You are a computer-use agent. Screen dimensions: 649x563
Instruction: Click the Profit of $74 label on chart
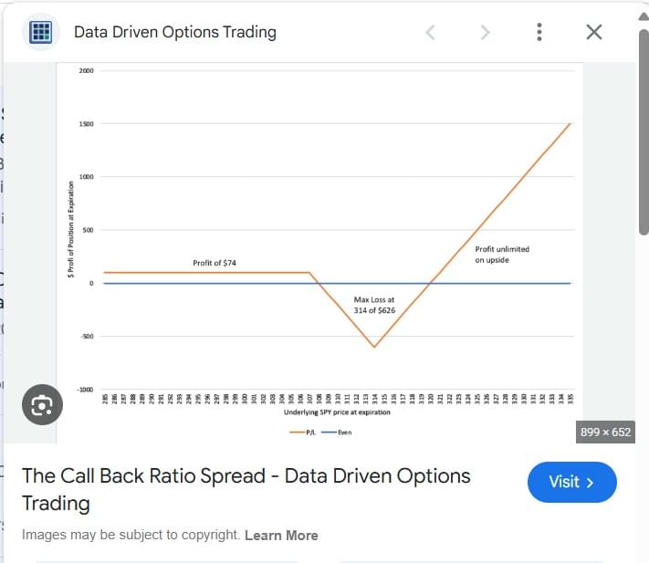pyautogui.click(x=215, y=263)
